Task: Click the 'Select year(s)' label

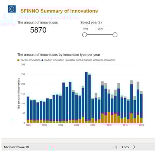Action: (x=91, y=22)
